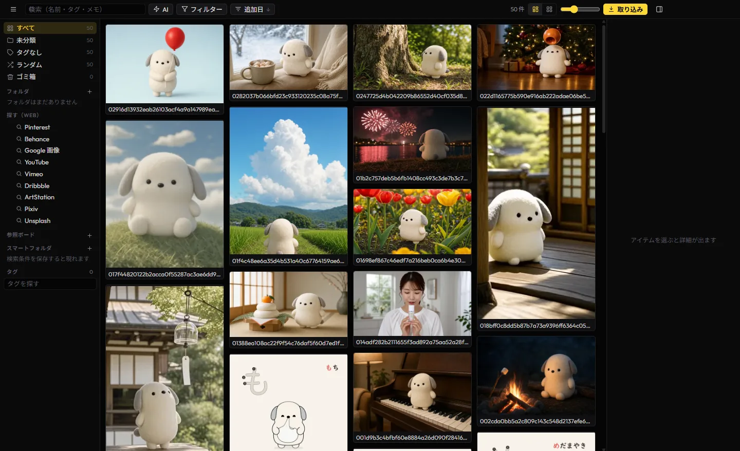Image resolution: width=740 pixels, height=451 pixels.
Task: Click filename starting 0247725d4b0422
Action: click(x=412, y=96)
